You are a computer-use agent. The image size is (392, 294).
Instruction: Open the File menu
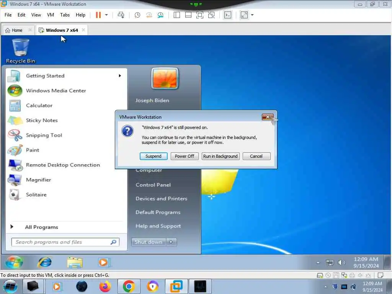click(8, 15)
